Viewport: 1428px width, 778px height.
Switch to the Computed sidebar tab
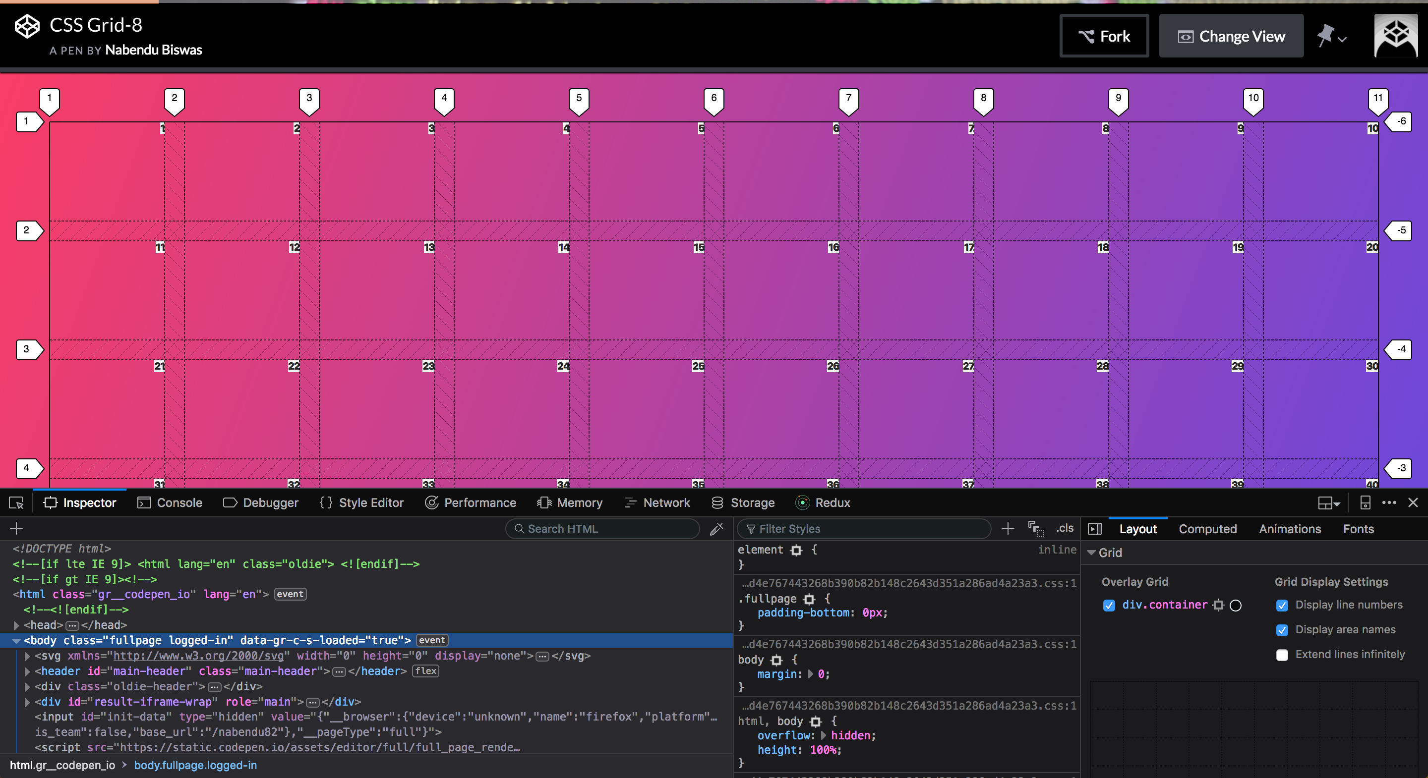(1207, 529)
